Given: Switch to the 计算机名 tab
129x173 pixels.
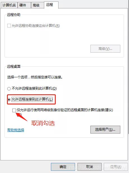Looking at the screenshot, I should 9,5.
